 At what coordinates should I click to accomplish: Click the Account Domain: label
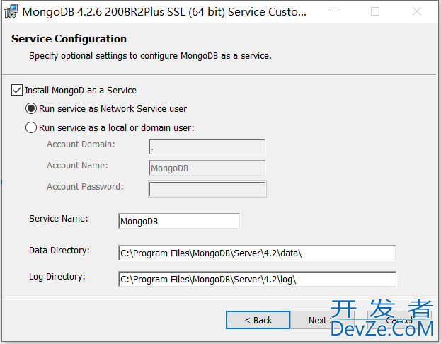coord(81,144)
